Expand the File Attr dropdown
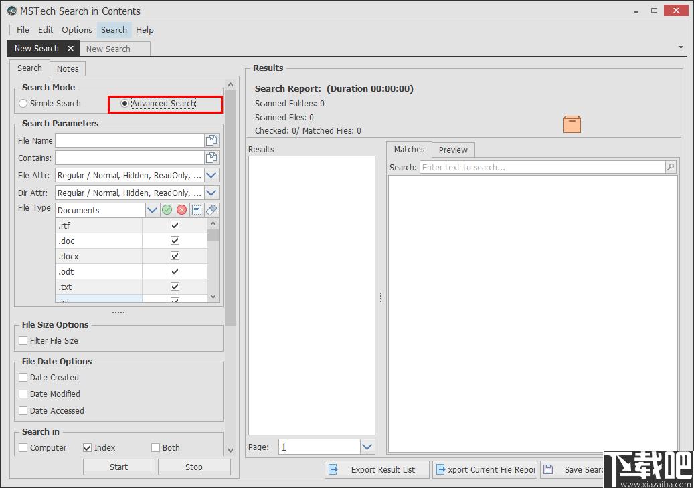Screen dimensions: 694x488 [211, 175]
